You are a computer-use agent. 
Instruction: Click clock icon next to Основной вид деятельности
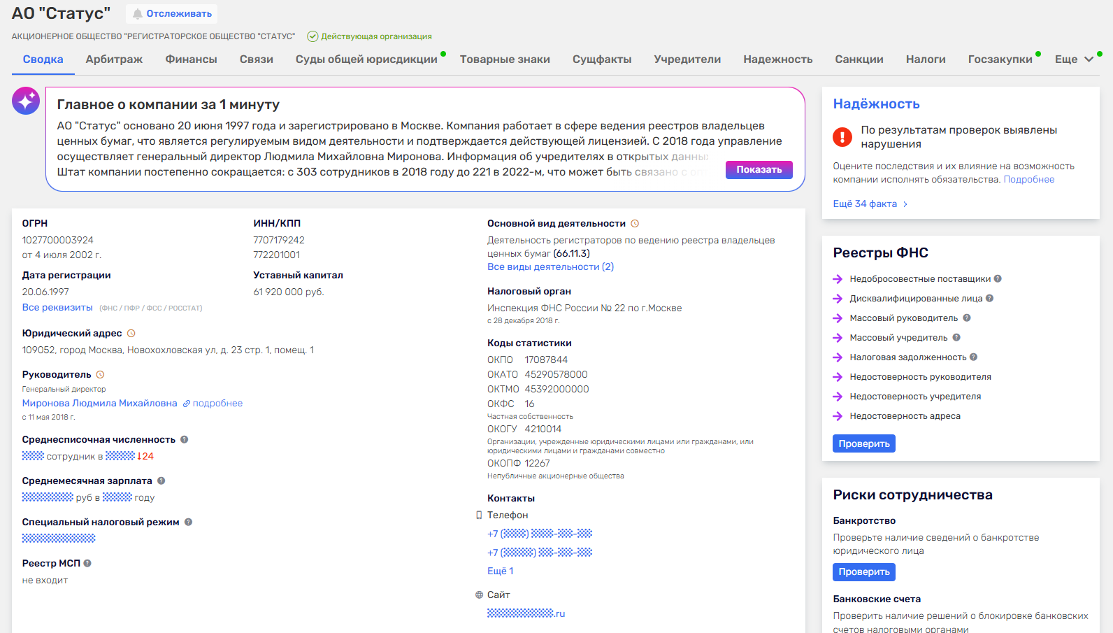(635, 224)
